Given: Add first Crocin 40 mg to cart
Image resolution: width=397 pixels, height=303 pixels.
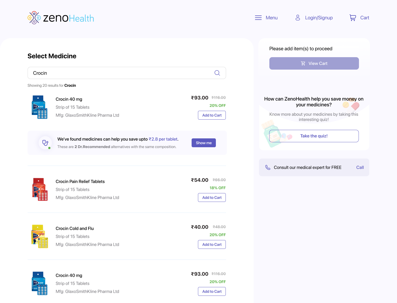Looking at the screenshot, I should pyautogui.click(x=212, y=115).
